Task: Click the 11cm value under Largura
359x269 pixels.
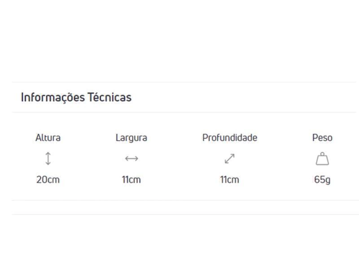Action: (x=131, y=180)
